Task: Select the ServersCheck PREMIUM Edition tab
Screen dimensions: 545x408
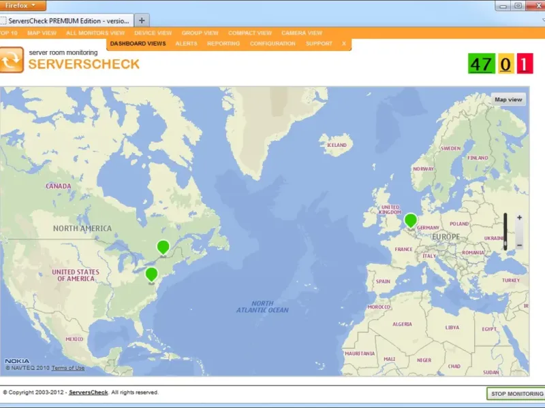Action: pyautogui.click(x=67, y=21)
